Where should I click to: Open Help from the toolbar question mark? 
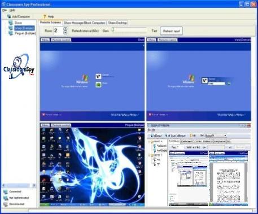pyautogui.click(x=45, y=16)
